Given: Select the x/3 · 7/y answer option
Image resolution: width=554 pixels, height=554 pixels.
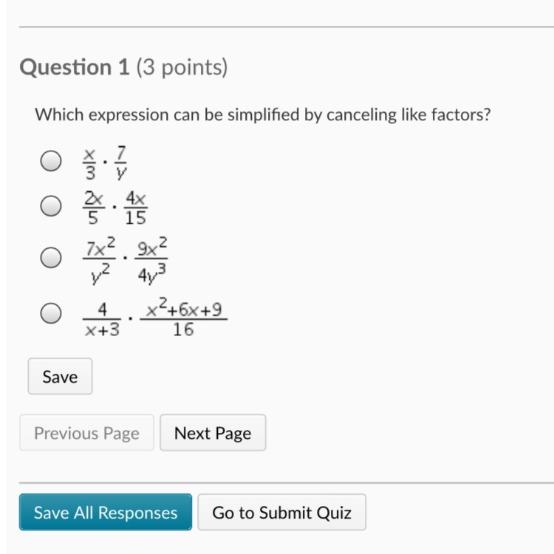Looking at the screenshot, I should pos(50,162).
